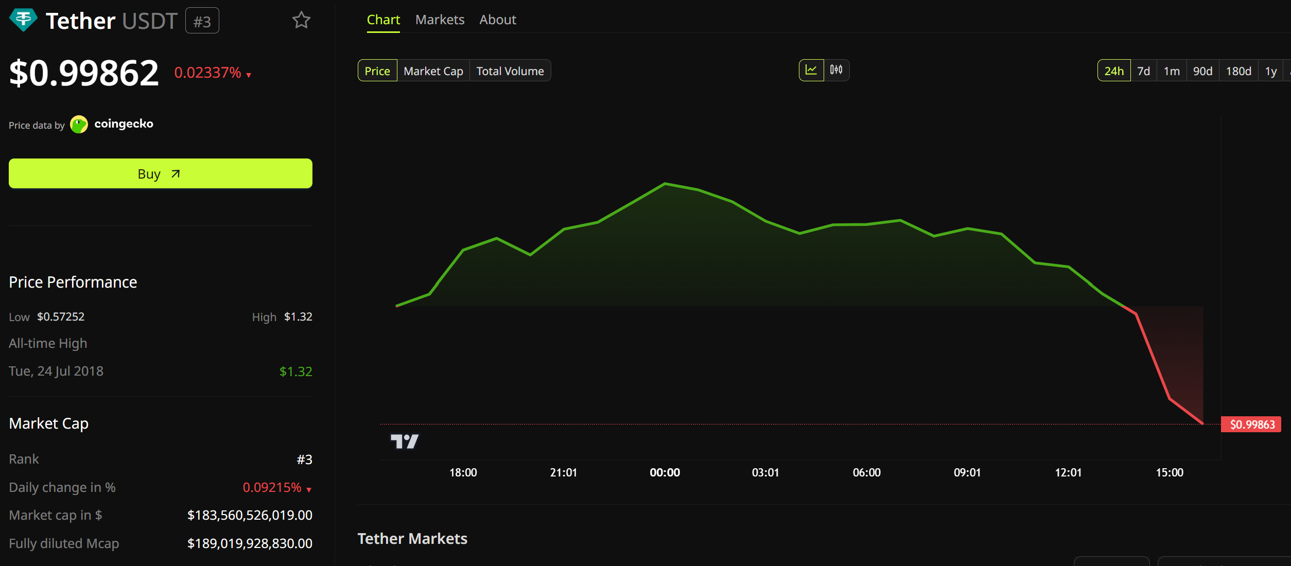1291x566 pixels.
Task: Click the 0.02337% price change value
Action: click(208, 73)
